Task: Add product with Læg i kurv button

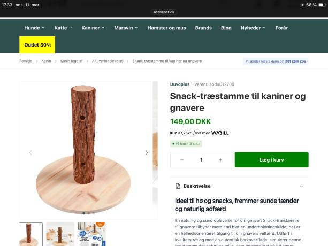Action: click(271, 160)
